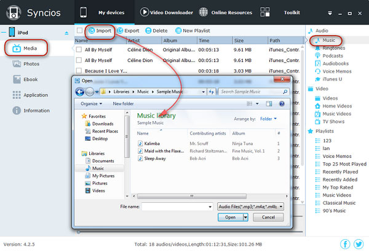Click the dialog horizontal scrollbar

192,196
